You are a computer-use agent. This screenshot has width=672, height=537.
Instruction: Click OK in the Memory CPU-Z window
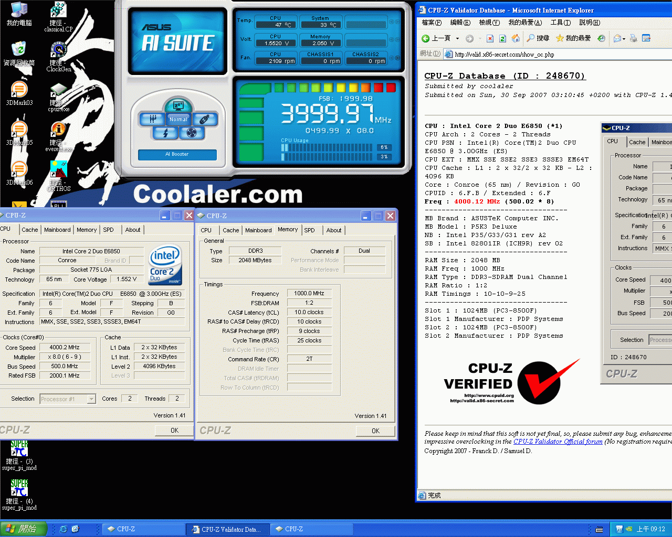click(375, 431)
